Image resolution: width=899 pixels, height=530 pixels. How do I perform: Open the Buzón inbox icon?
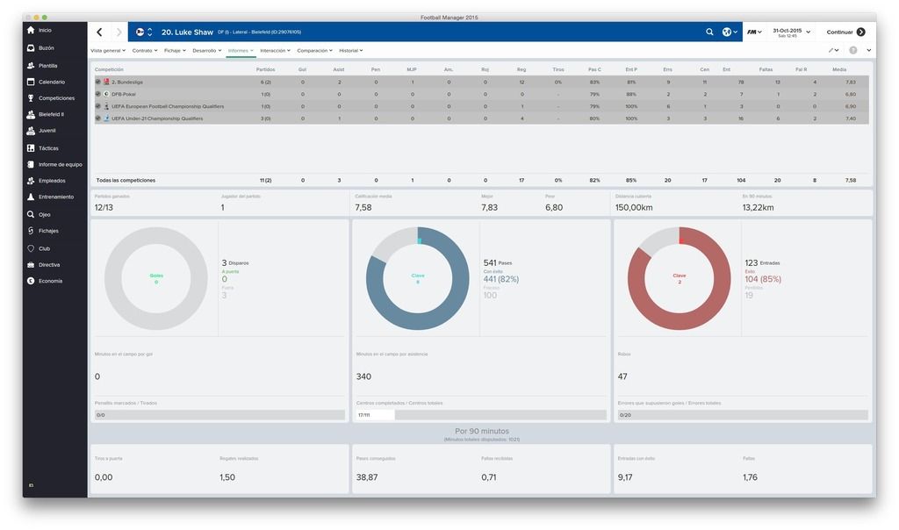click(31, 48)
